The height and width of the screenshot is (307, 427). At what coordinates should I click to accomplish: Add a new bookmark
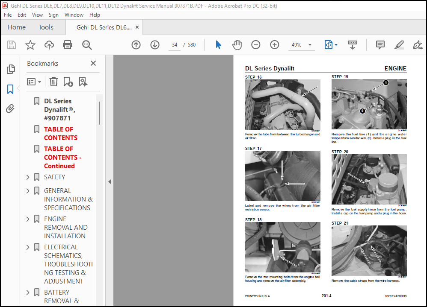[68, 82]
